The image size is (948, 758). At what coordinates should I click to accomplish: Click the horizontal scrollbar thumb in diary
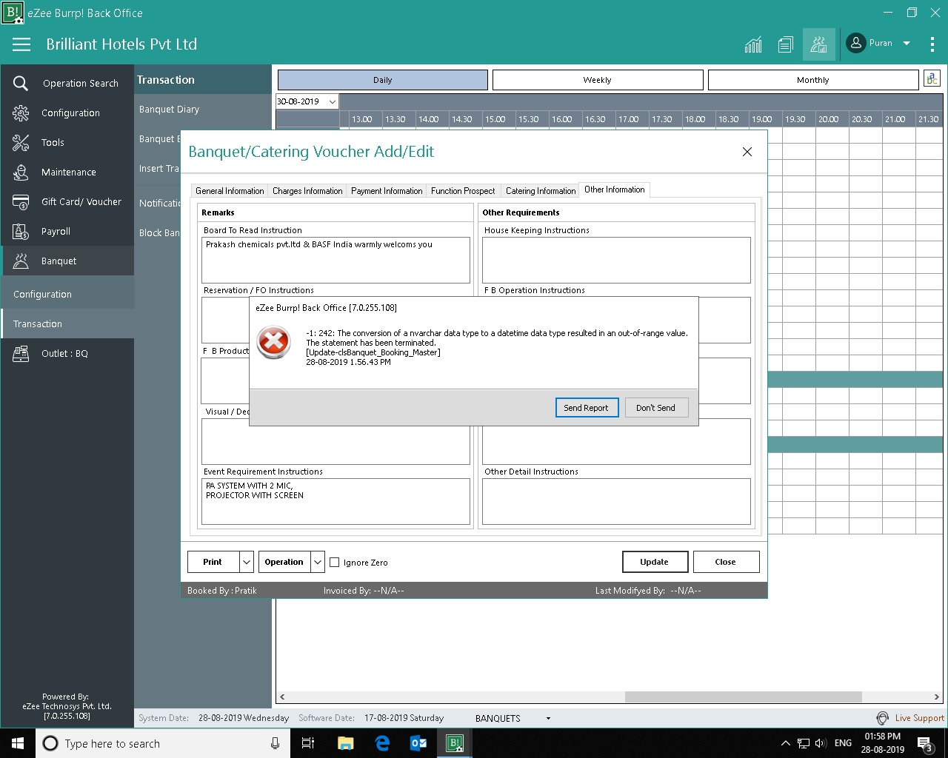(744, 697)
